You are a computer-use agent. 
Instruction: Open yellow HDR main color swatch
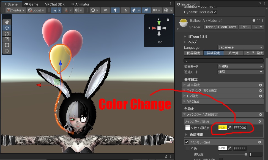point(222,128)
